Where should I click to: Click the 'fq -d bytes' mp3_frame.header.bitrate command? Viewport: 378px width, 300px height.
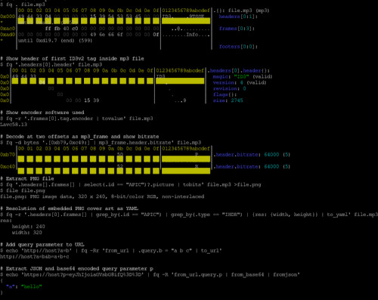[x=101, y=143]
